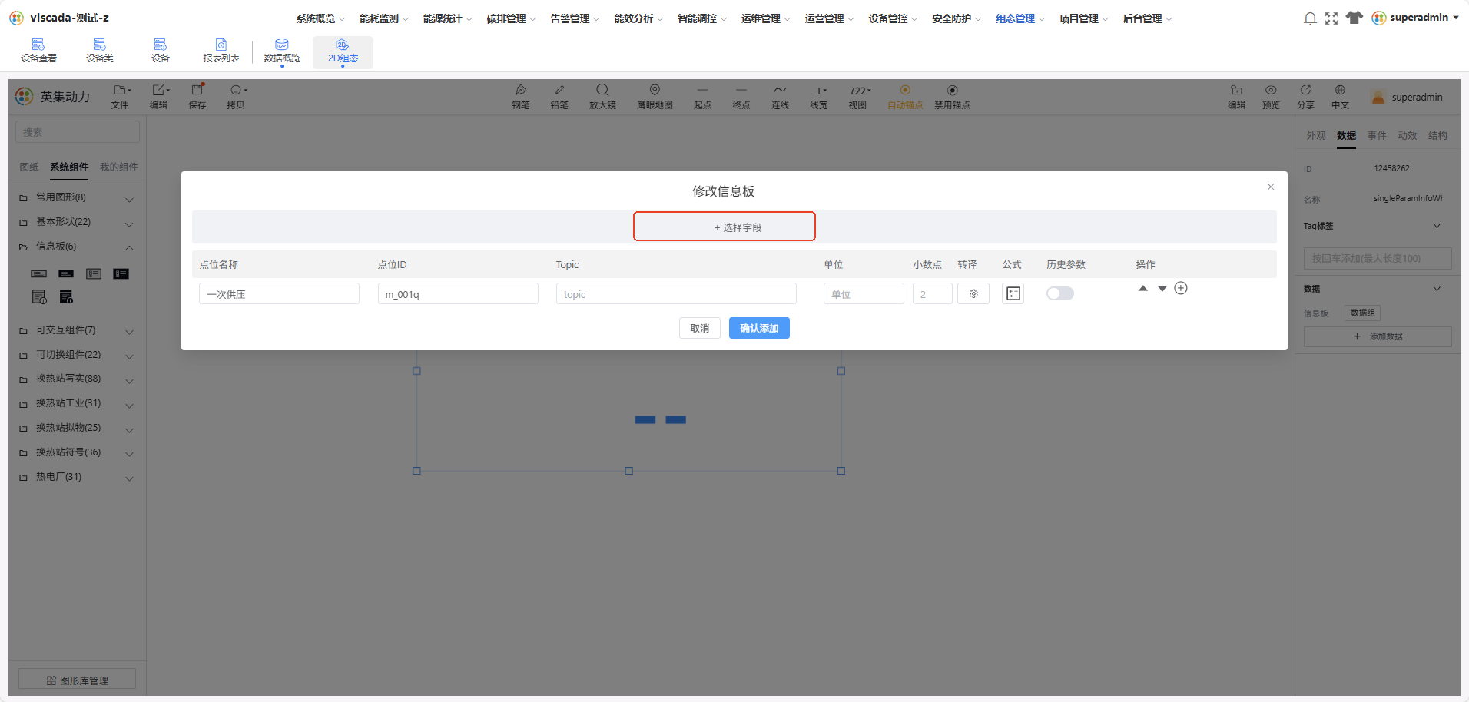Open the 鹰眼地图 minimap

(655, 97)
